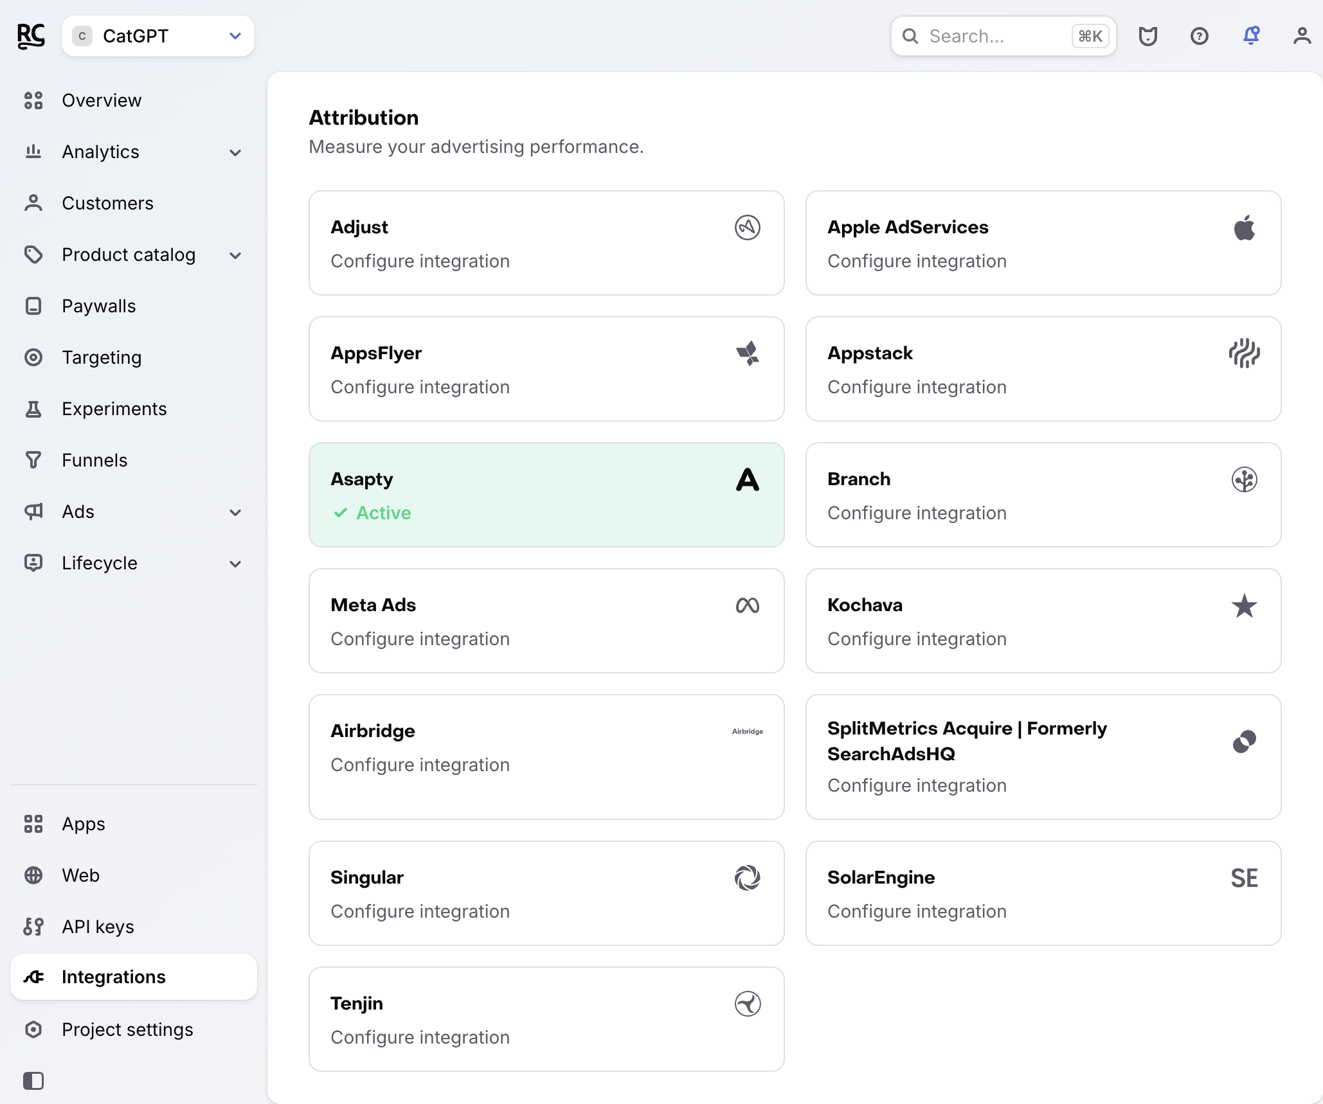1323x1104 pixels.
Task: Expand the Analytics chevron
Action: pyautogui.click(x=235, y=152)
